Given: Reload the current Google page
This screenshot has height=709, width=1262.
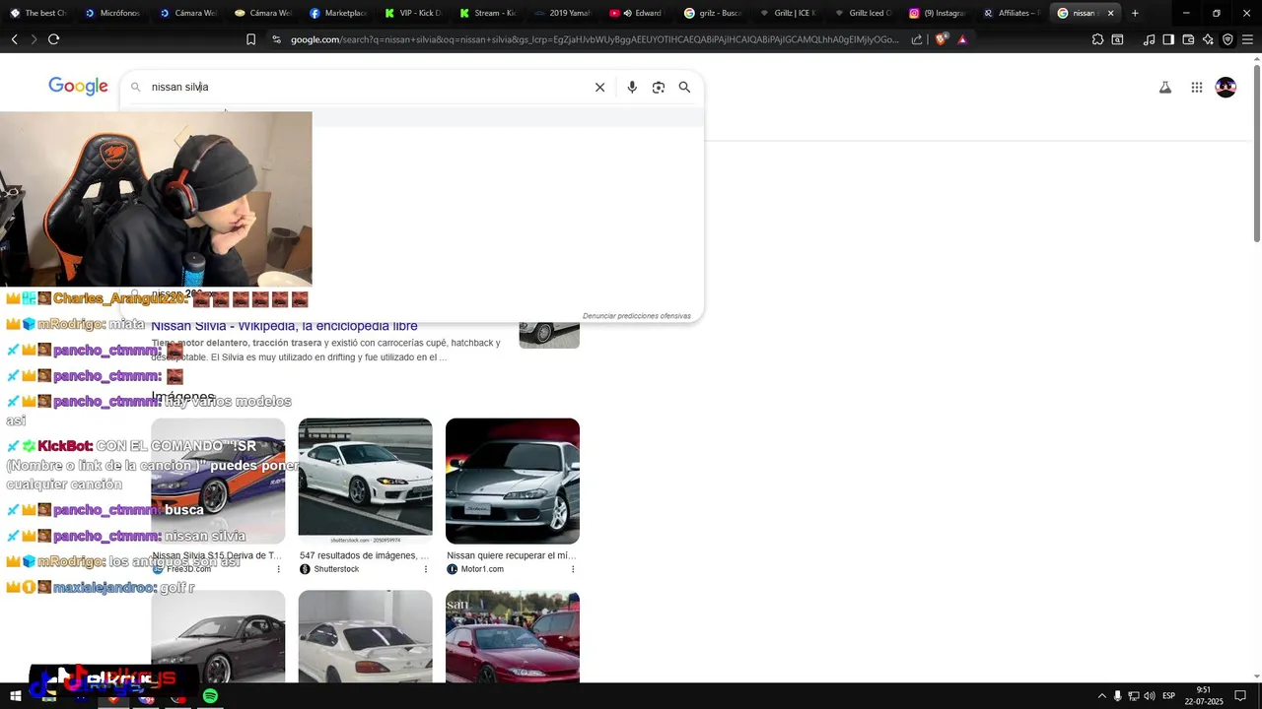Looking at the screenshot, I should pyautogui.click(x=53, y=39).
